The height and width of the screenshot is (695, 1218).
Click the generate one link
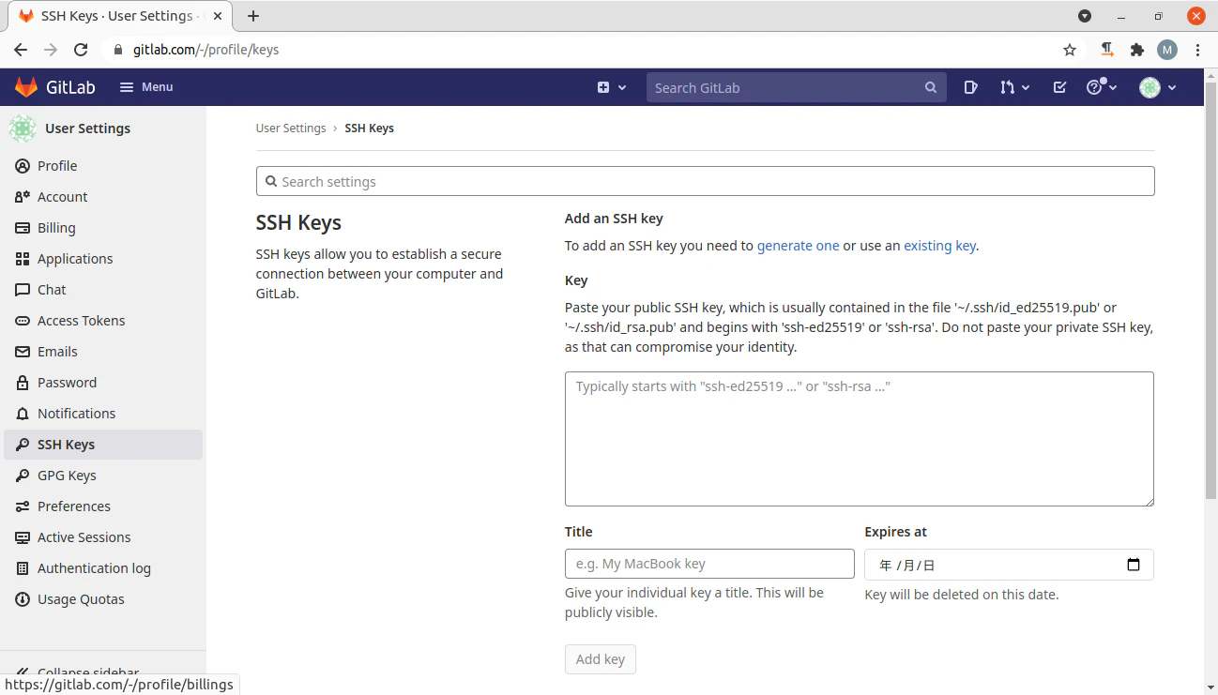click(798, 245)
